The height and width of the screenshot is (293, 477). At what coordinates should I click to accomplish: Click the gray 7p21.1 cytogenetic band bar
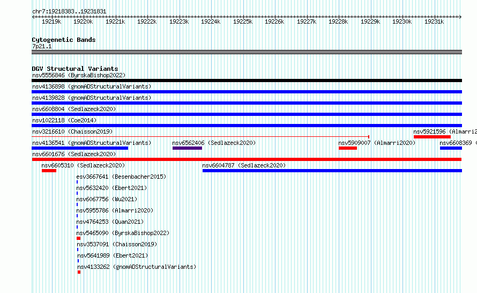pos(247,52)
